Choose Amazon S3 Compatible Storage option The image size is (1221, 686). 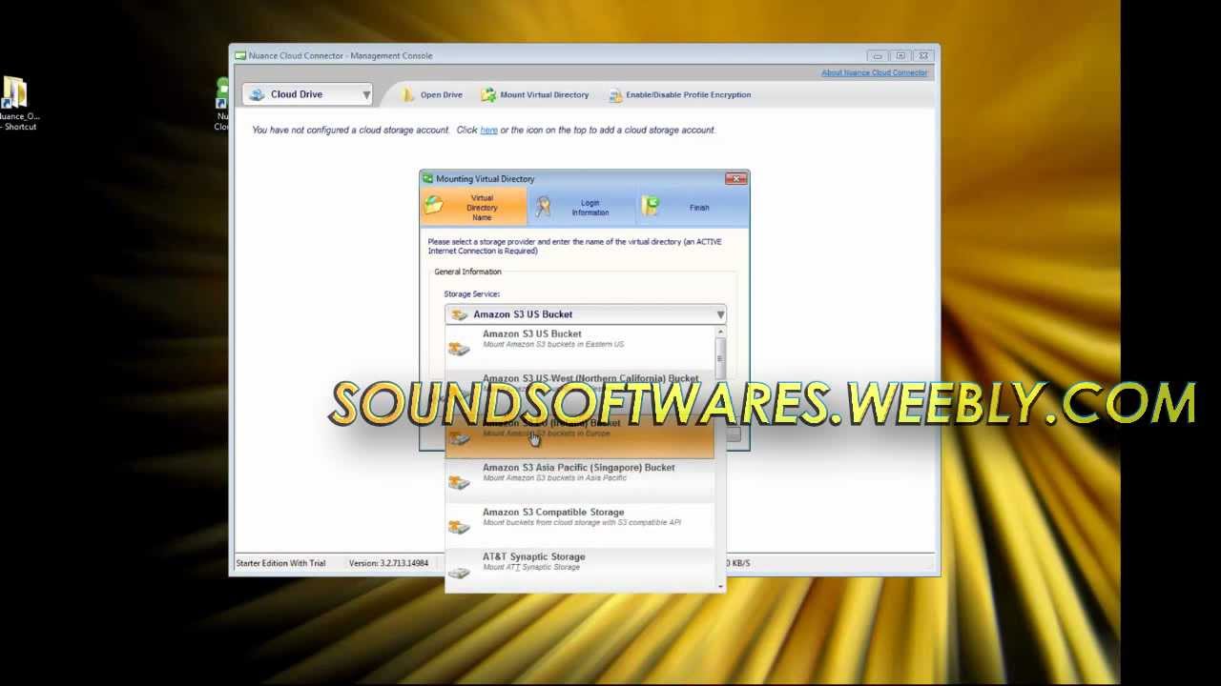[x=580, y=526]
